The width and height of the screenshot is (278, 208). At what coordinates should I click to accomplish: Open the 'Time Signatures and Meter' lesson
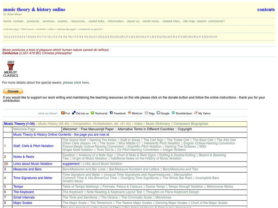click(x=33, y=178)
